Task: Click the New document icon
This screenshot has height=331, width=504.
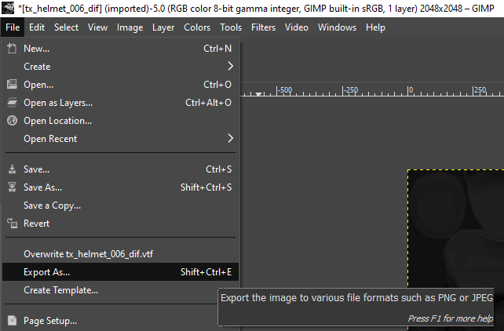Action: 12,49
